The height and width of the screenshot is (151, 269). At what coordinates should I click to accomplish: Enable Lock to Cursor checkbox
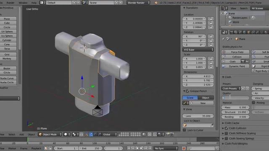click(185, 130)
